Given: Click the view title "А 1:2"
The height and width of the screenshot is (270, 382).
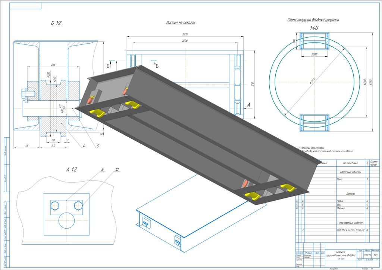Looking at the screenshot, I should (x=72, y=169).
